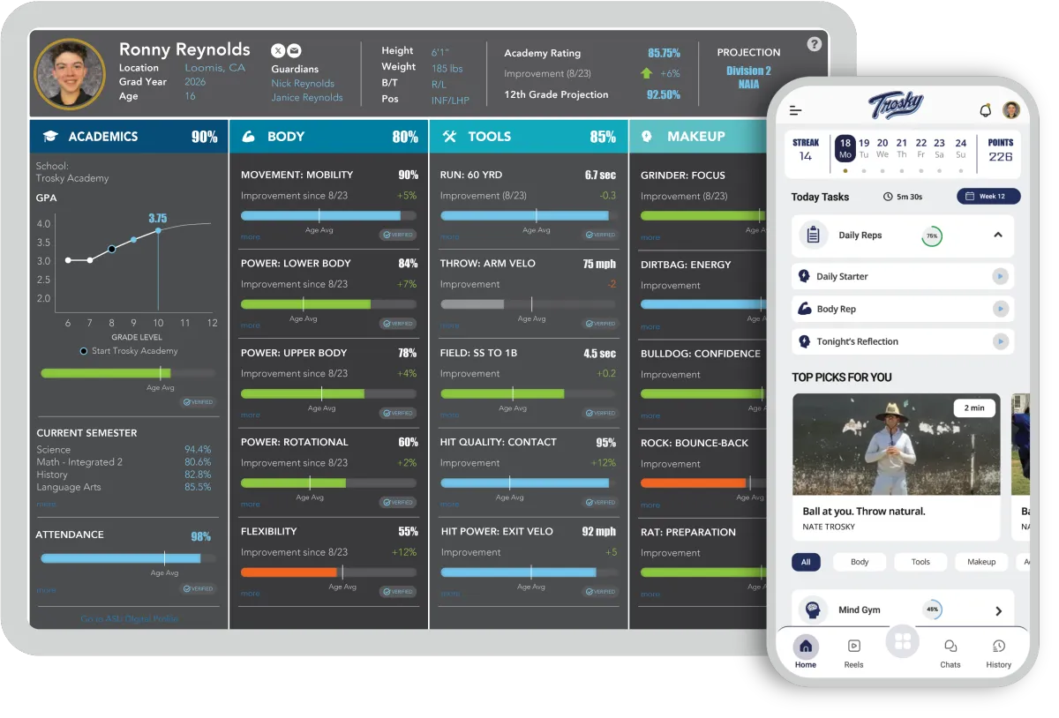
Task: Click the Verified badge under Attendance
Action: pyautogui.click(x=199, y=589)
